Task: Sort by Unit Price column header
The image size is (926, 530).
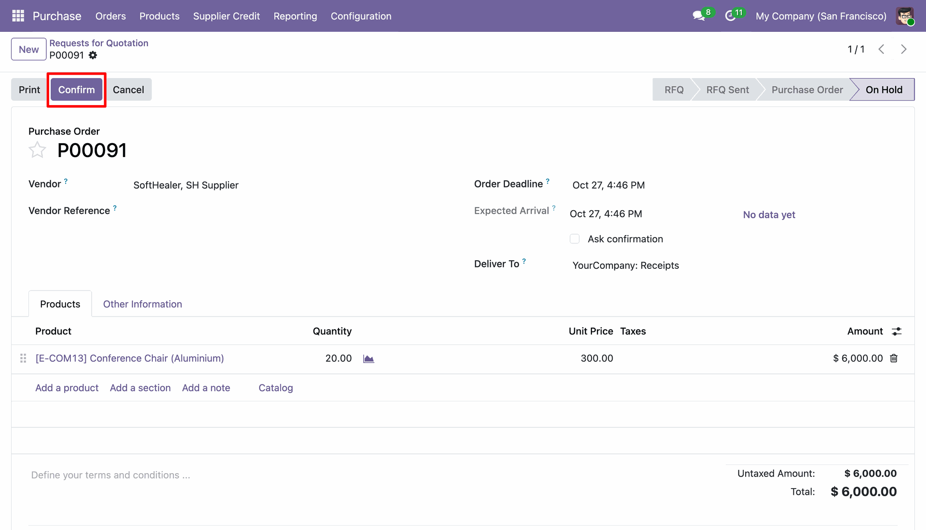Action: [x=591, y=331]
